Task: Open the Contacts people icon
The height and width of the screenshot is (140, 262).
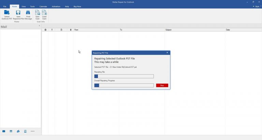Action: [18, 131]
